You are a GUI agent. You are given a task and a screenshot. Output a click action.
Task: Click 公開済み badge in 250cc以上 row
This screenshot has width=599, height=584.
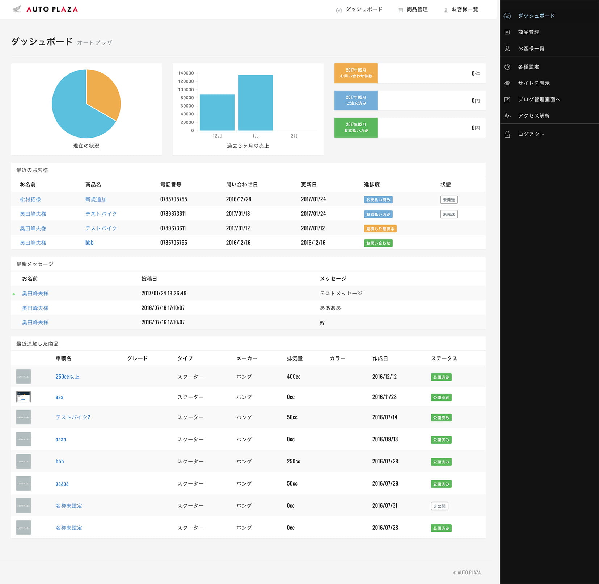tap(441, 377)
